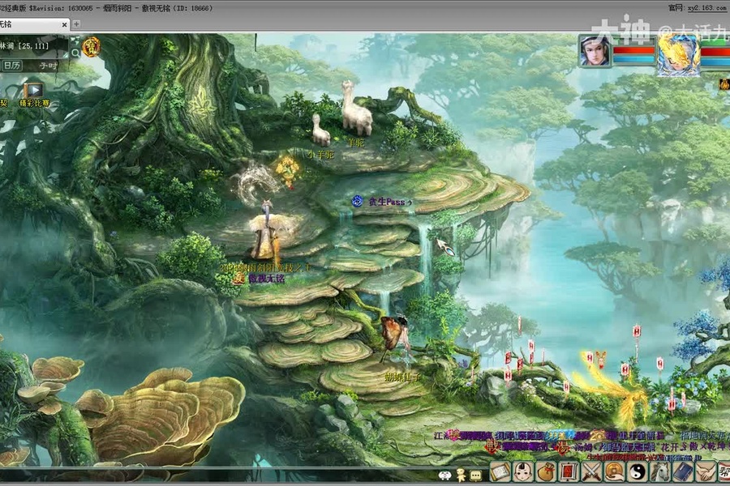Open the xy2.163.com official site link
This screenshot has width=730, height=486.
point(706,8)
